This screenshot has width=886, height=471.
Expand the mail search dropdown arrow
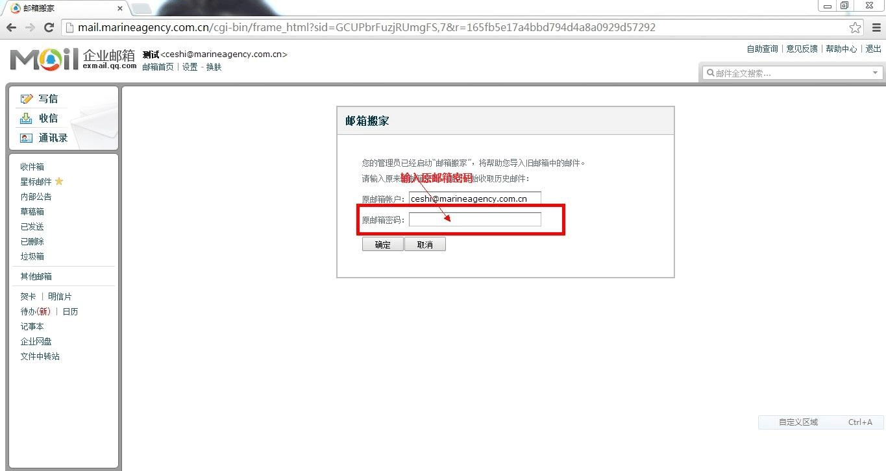[875, 73]
